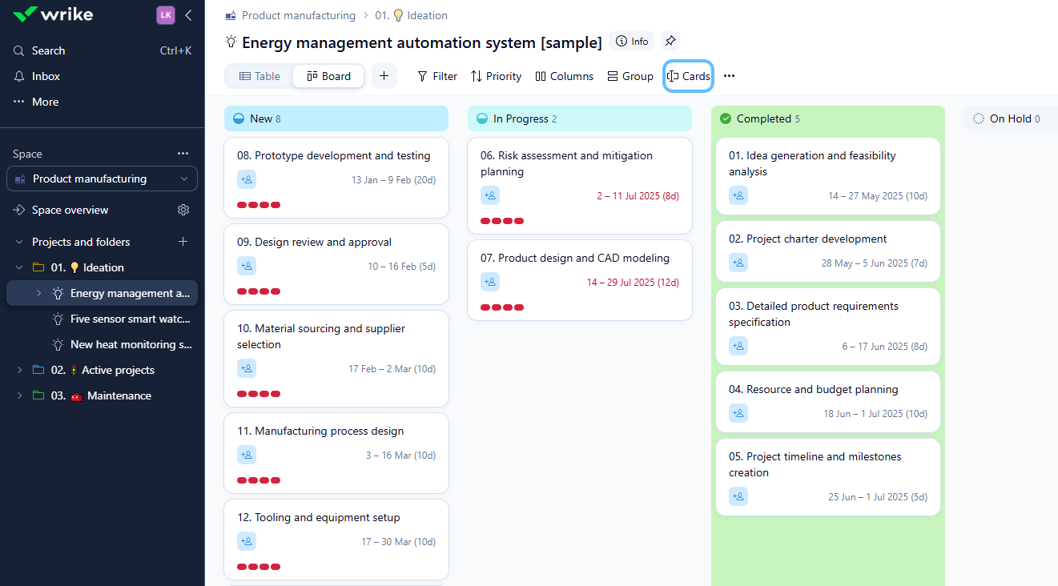Viewport: 1058px width, 586px height.
Task: Open the Inbox from the sidebar
Action: [x=45, y=75]
